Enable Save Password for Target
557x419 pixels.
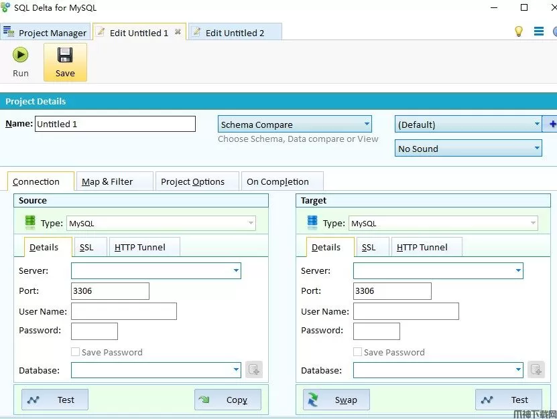click(x=358, y=352)
